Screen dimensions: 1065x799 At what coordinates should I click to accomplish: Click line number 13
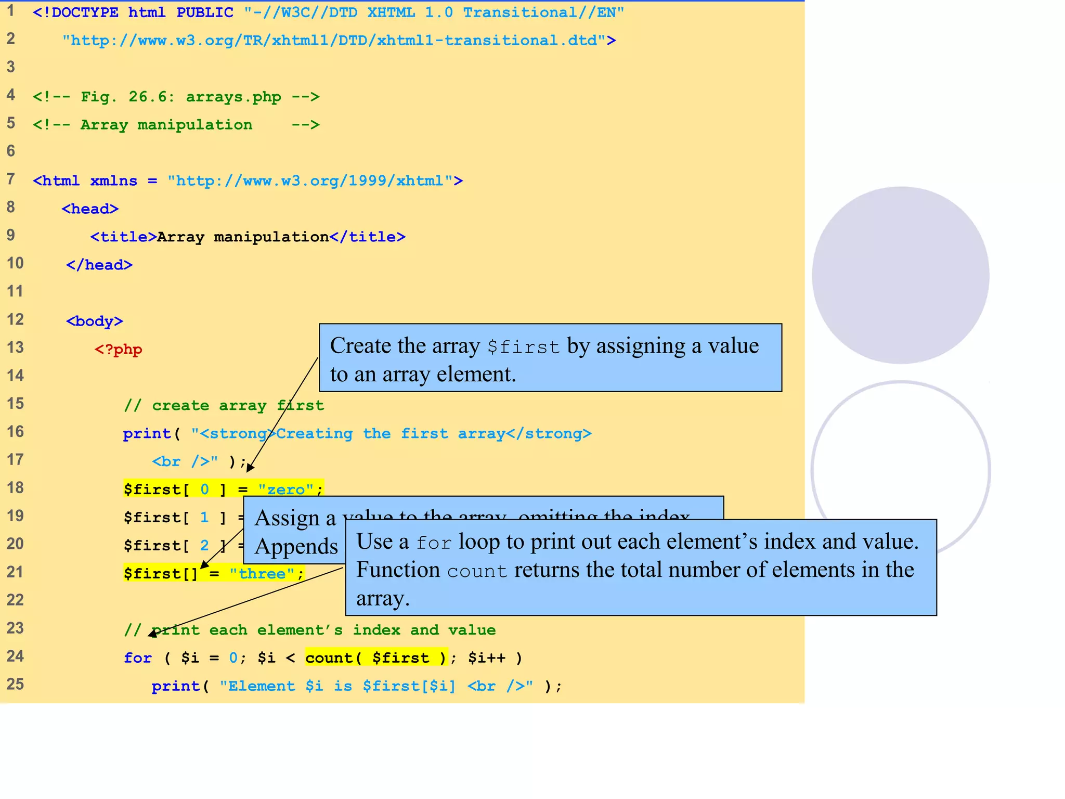click(x=15, y=347)
